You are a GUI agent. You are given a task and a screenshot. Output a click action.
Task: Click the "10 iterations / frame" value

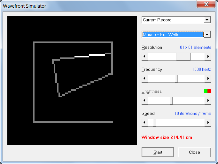(193, 114)
